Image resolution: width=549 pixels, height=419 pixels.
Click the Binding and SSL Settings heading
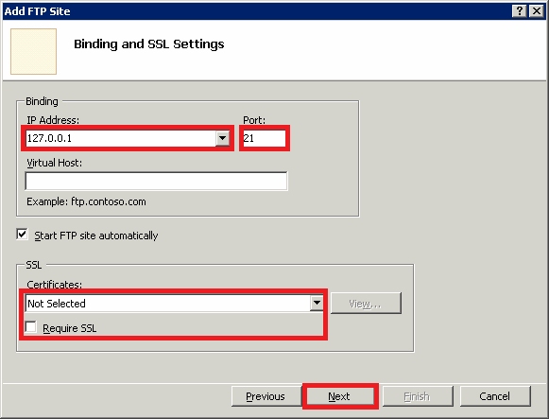click(148, 44)
